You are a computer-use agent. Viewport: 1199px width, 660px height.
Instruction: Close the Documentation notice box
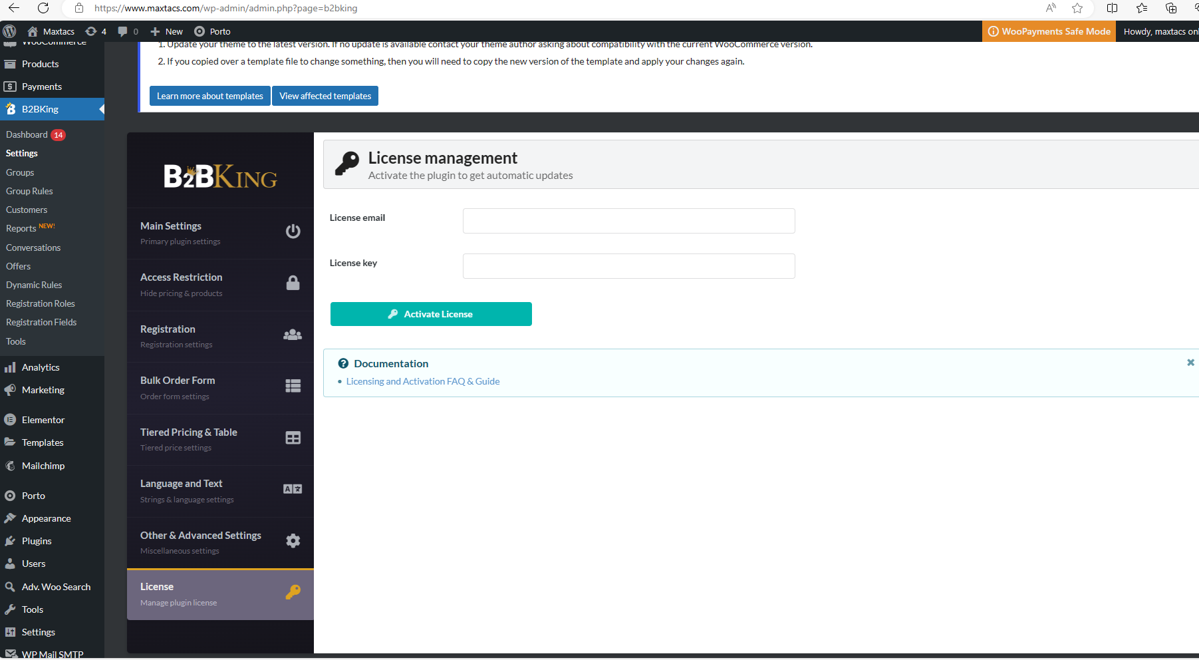(1190, 363)
